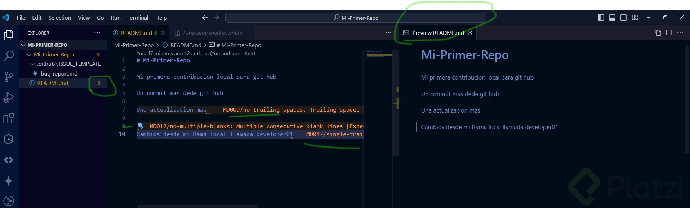Viewport: 690px width, 208px height.
Task: Toggle bottom panel layout icon
Action: [612, 18]
